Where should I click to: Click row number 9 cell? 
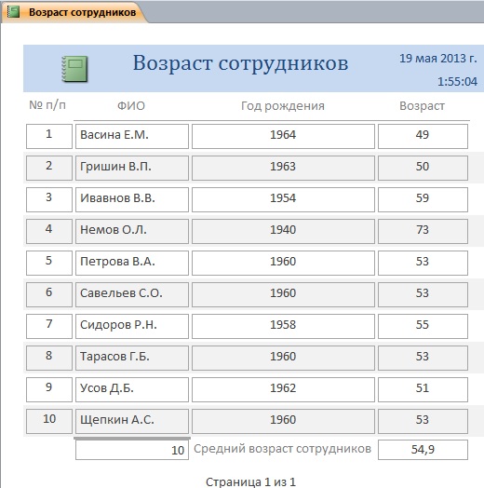[49, 389]
